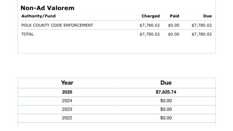The height and width of the screenshot is (131, 233).
Task: Click the Paid column header
Action: 174,16
